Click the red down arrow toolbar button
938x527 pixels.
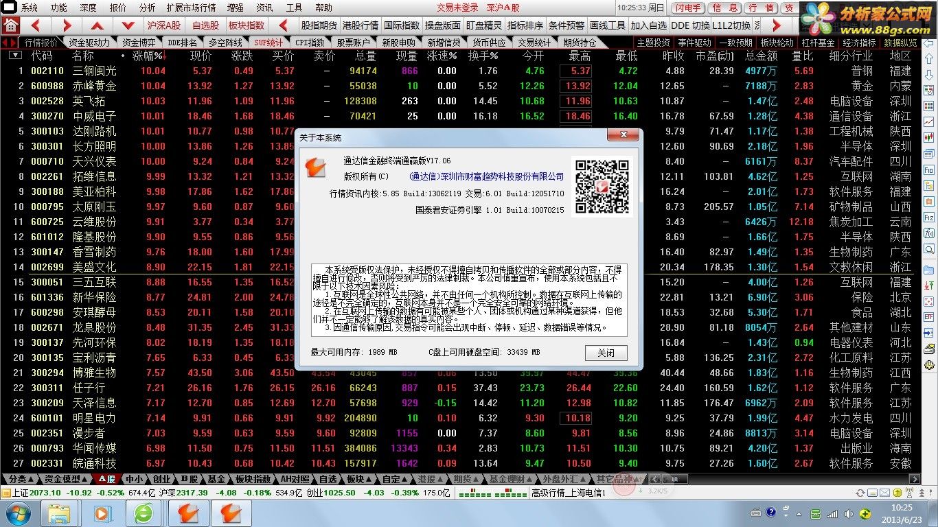pos(128,25)
